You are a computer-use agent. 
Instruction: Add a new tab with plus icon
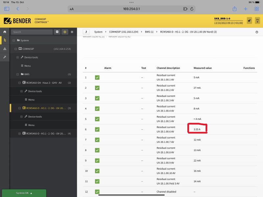click(x=246, y=9)
